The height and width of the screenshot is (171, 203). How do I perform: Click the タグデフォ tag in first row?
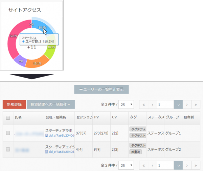click(x=138, y=129)
